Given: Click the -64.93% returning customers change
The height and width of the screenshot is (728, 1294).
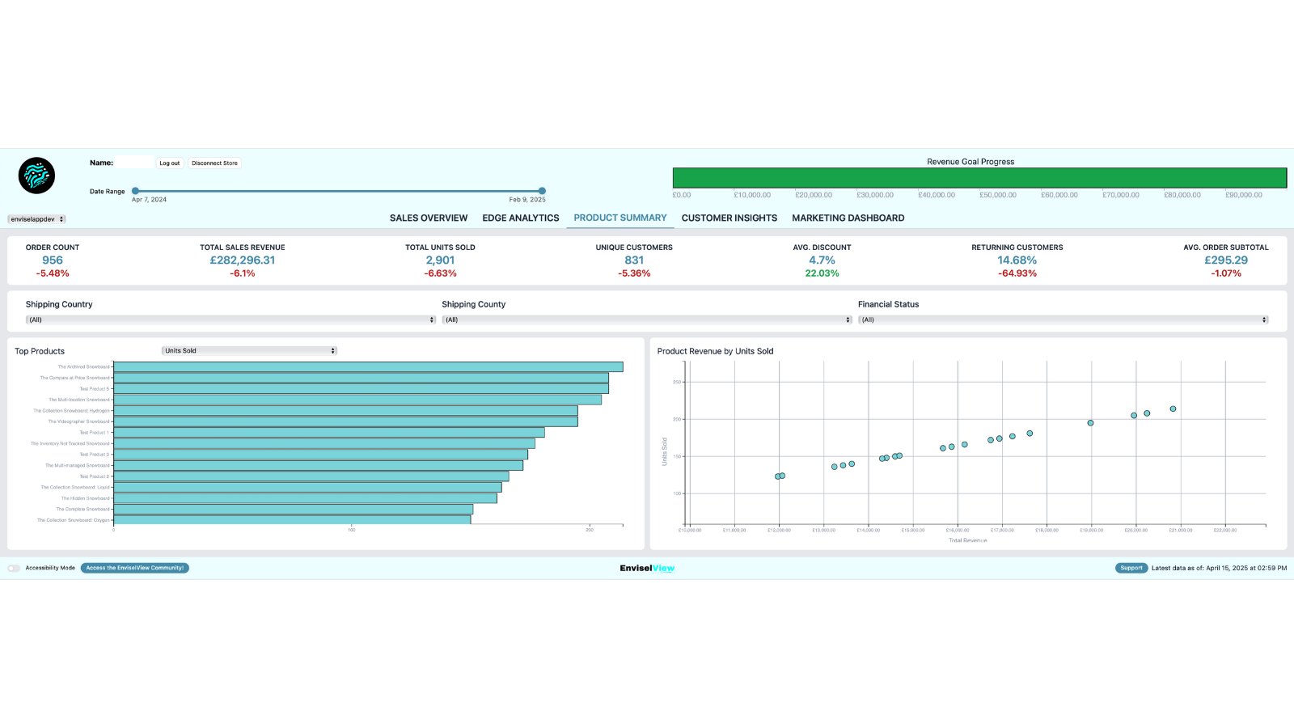Looking at the screenshot, I should (x=1017, y=273).
